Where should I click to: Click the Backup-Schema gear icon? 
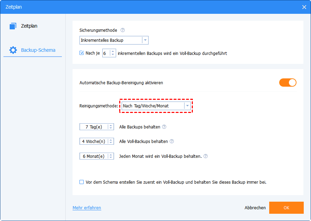pyautogui.click(x=13, y=50)
